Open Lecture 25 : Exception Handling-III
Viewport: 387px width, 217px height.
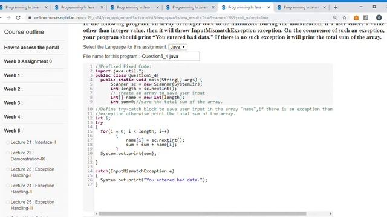pyautogui.click(x=32, y=205)
